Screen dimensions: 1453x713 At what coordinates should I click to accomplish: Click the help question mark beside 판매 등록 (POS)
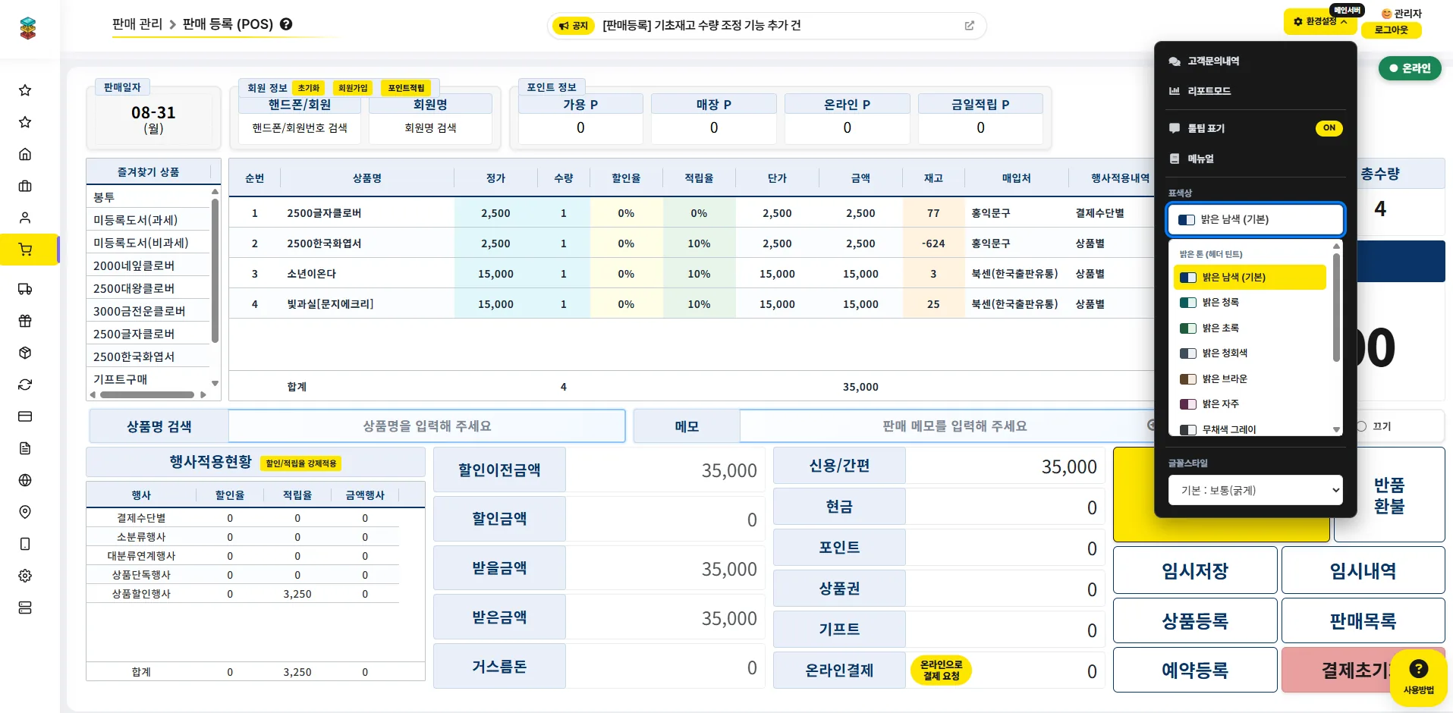[286, 24]
